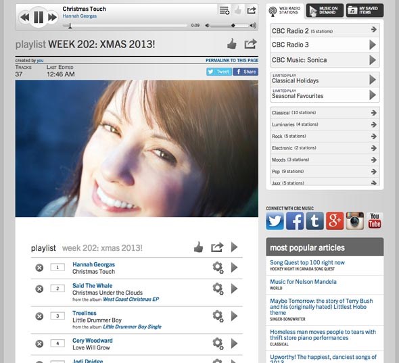The image size is (399, 363).
Task: Click the loud volume speaker icon
Action: [253, 25]
